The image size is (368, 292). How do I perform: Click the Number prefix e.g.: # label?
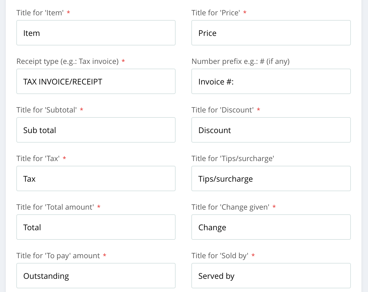tap(240, 62)
